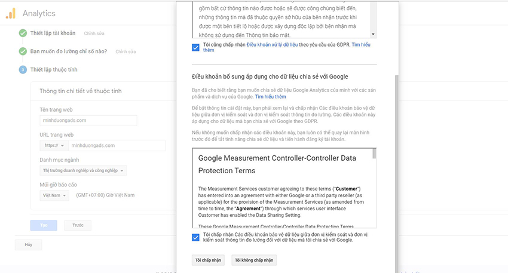This screenshot has width=508, height=273.
Task: Click green checkmark beside Bạn muốn đo lường
Action: point(23,51)
